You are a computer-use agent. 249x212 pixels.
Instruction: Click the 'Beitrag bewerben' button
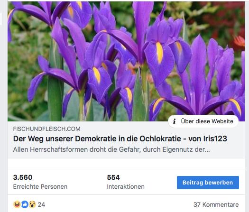pos(208,183)
